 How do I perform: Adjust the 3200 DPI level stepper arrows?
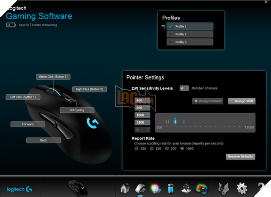coord(148,122)
